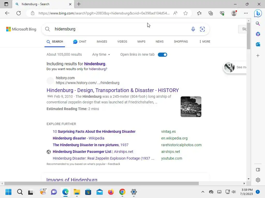The image size is (265, 198).
Task: Open Outlook in the sidebar
Action: point(258,44)
